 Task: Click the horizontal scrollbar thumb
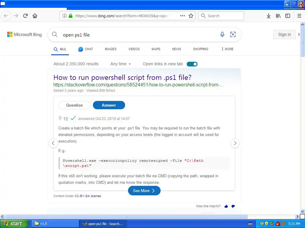(126, 216)
